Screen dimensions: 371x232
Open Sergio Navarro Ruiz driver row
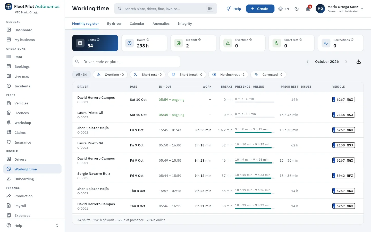218,176
